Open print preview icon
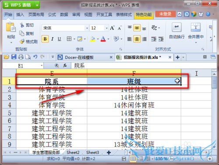 click(28, 57)
